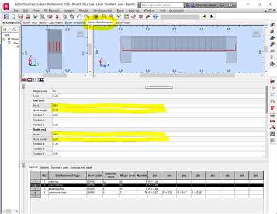This screenshot has height=214, width=277.
Task: Open the Results menu
Action: (x=84, y=10)
